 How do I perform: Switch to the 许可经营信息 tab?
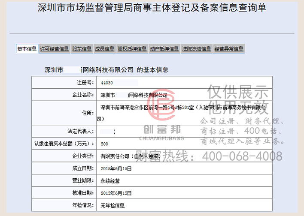click(x=54, y=49)
